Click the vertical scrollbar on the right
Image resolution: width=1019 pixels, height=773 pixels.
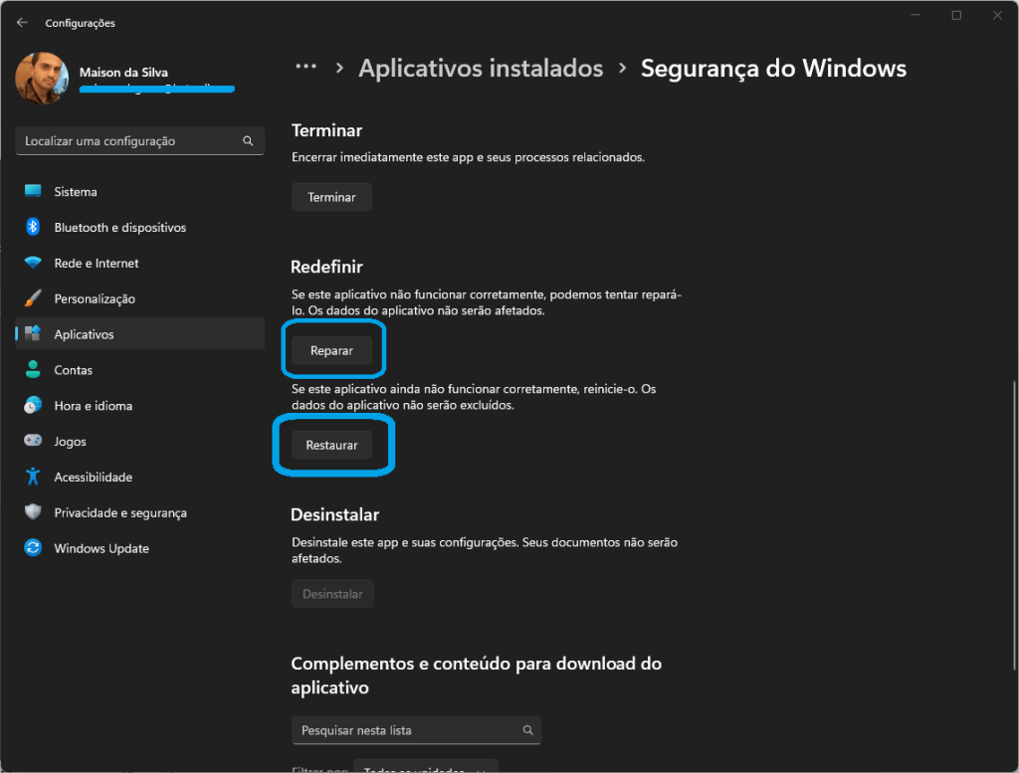click(x=1014, y=525)
